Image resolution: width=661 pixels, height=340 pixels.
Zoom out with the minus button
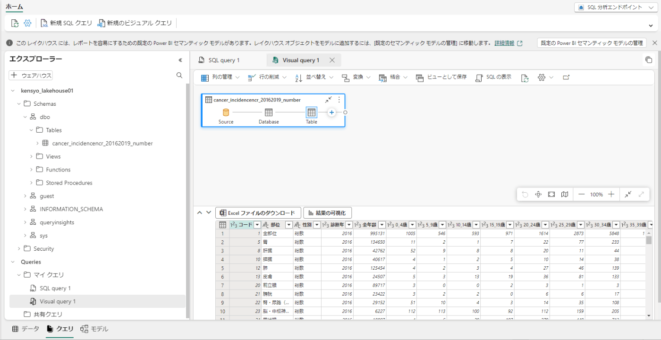point(582,195)
